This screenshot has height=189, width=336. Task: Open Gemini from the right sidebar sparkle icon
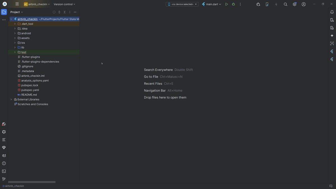click(x=332, y=36)
